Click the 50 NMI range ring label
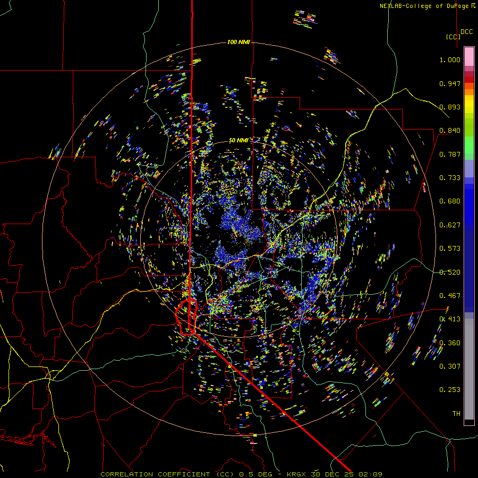The width and height of the screenshot is (478, 478). [x=238, y=140]
